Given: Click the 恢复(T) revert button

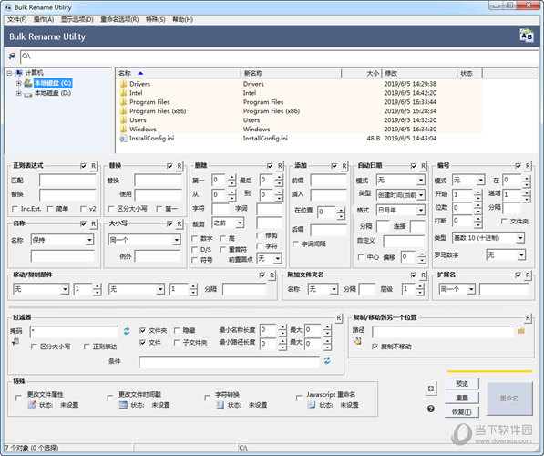Looking at the screenshot, I should point(462,412).
